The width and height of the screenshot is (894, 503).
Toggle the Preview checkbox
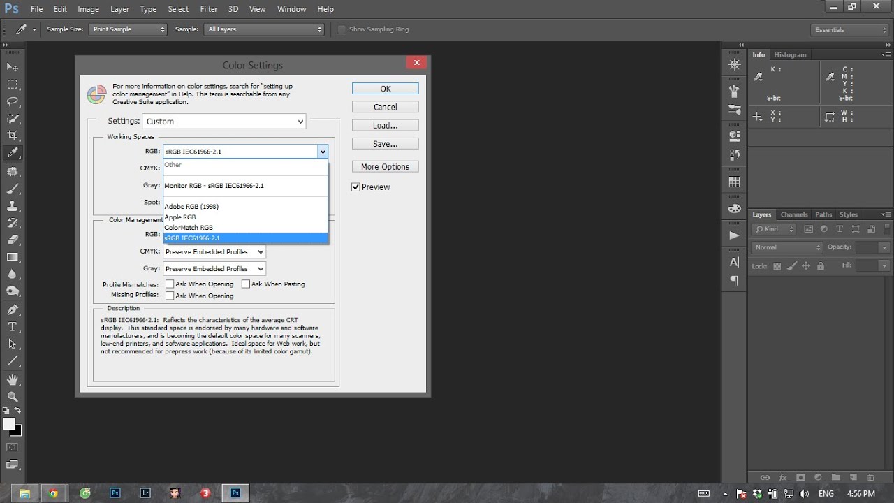point(356,187)
